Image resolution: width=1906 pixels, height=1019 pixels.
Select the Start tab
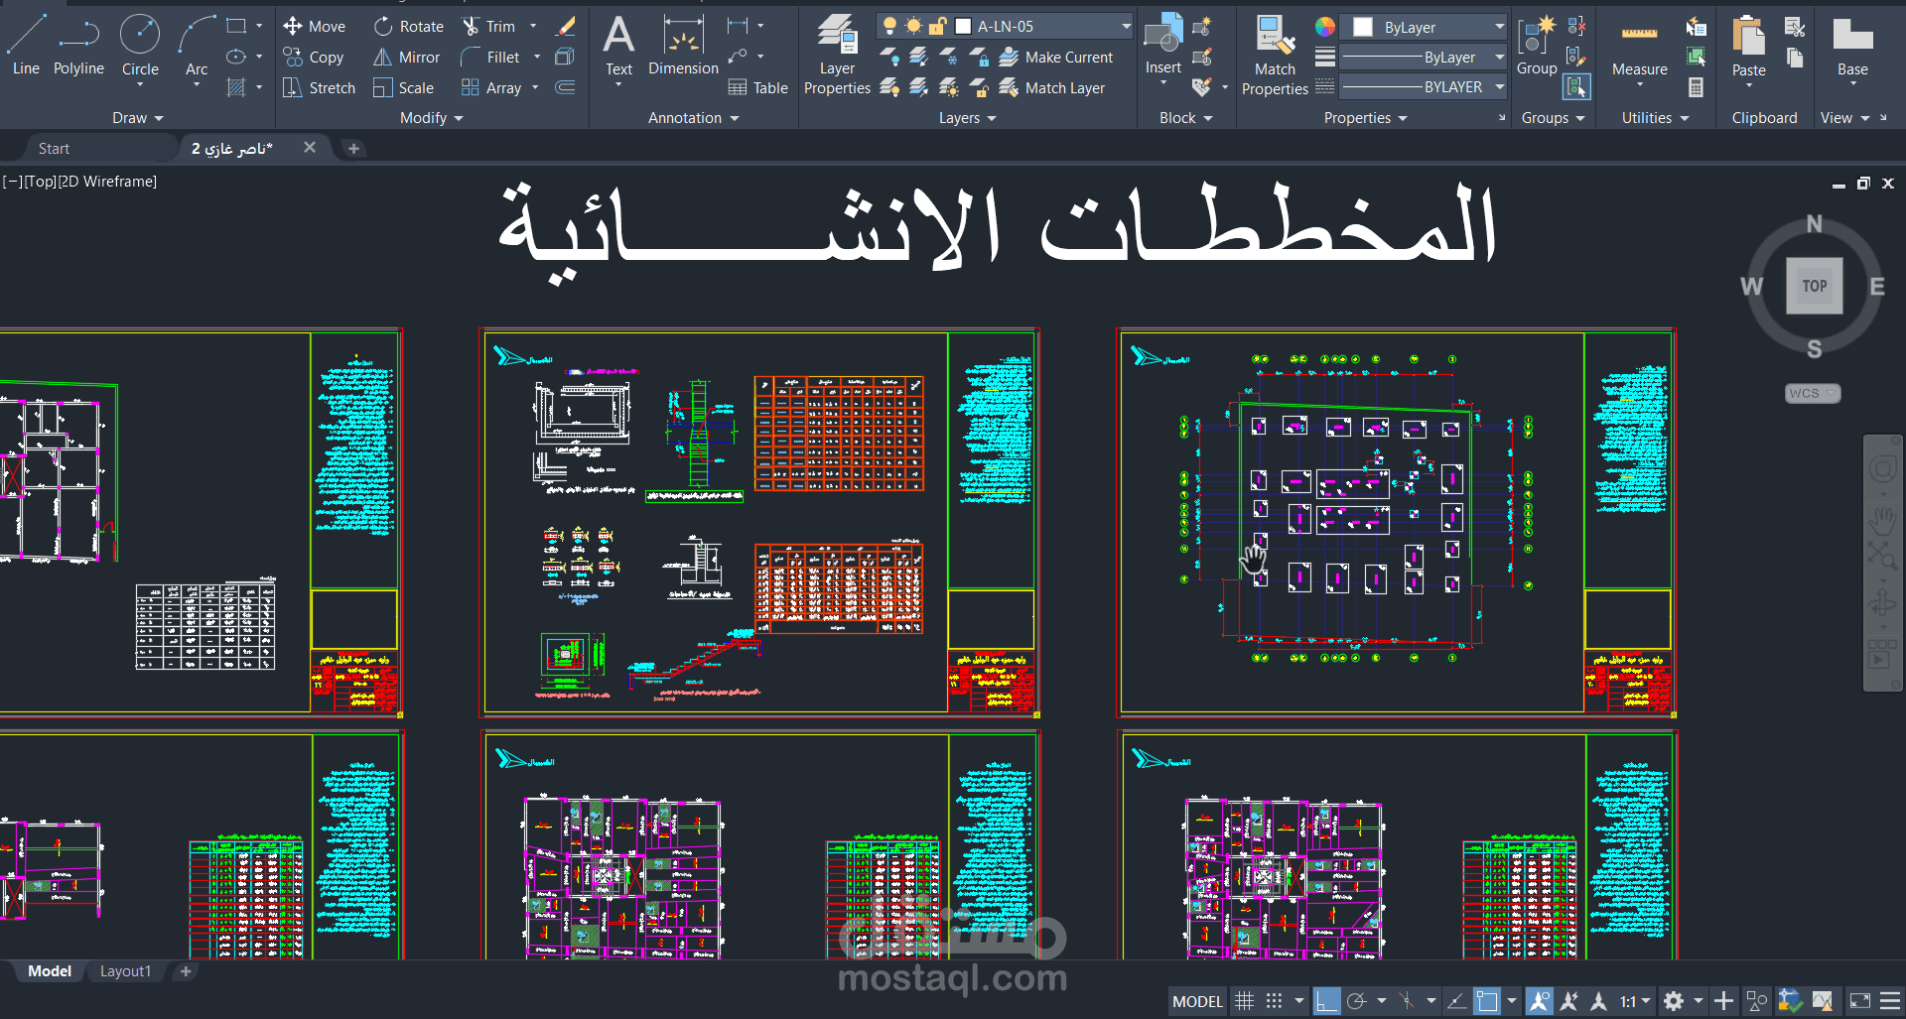(53, 147)
